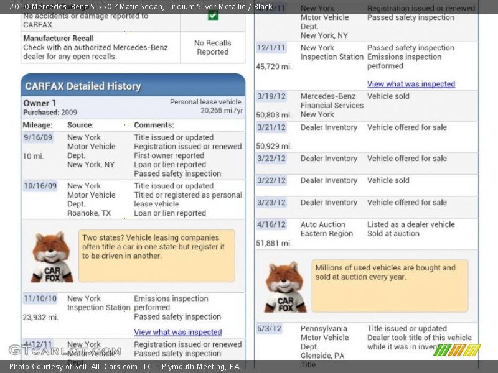
Task: Click the '45,729 mi.' mileage value
Action: 274,67
